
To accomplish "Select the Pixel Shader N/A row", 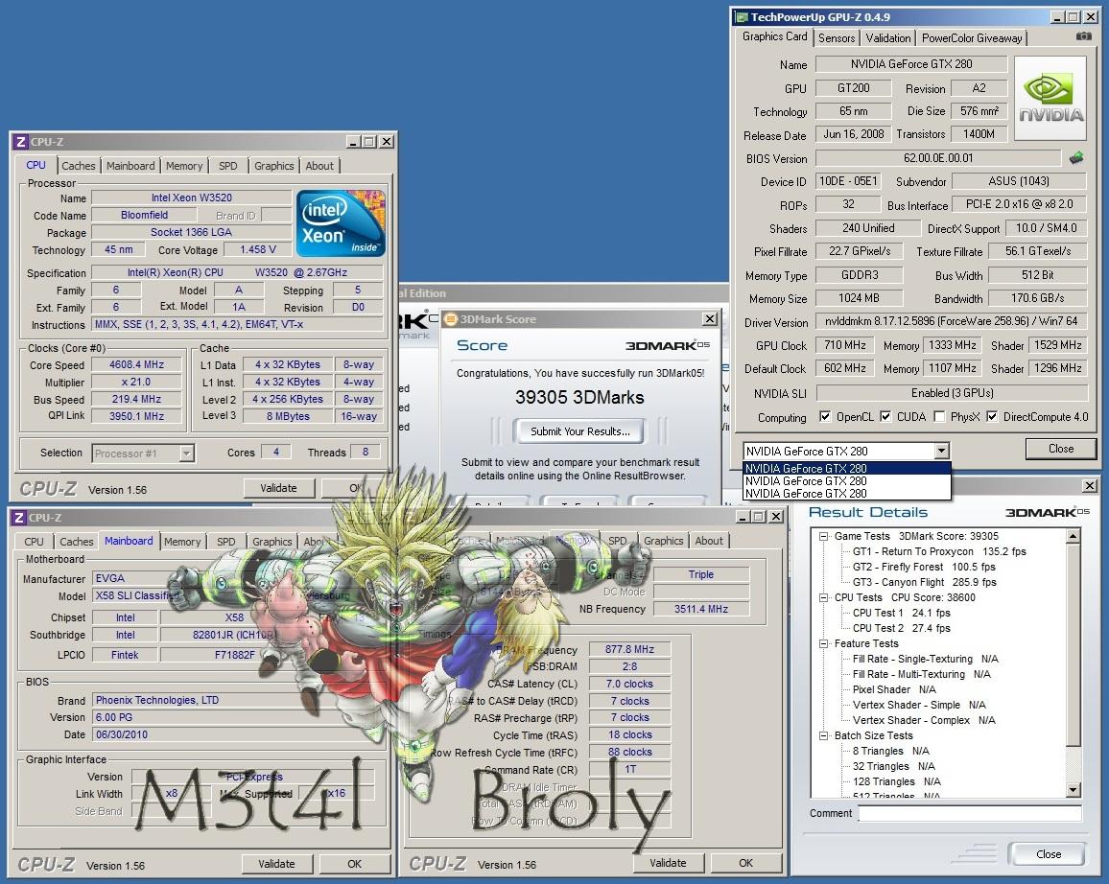I will click(894, 689).
